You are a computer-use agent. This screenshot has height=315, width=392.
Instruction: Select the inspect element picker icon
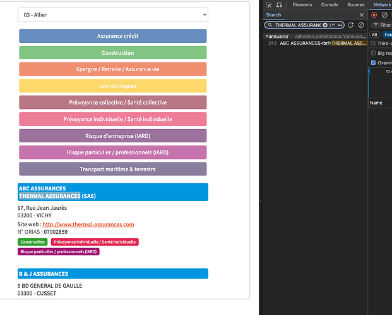[269, 5]
